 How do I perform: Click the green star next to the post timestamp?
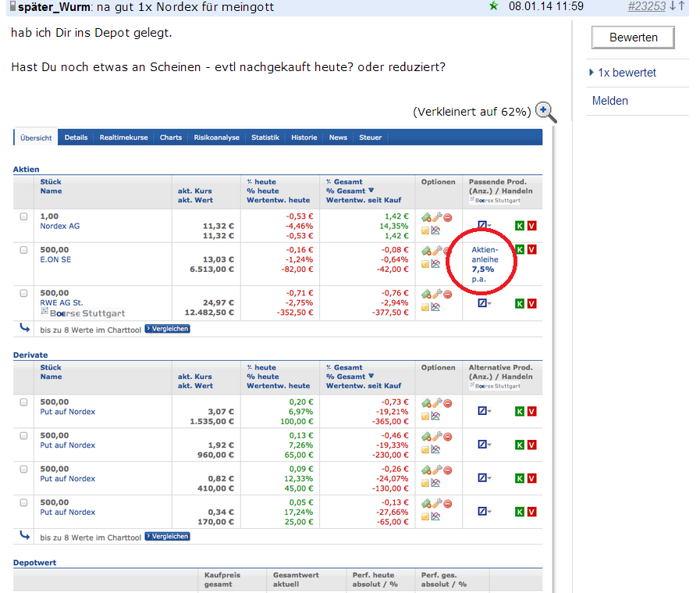(x=495, y=7)
